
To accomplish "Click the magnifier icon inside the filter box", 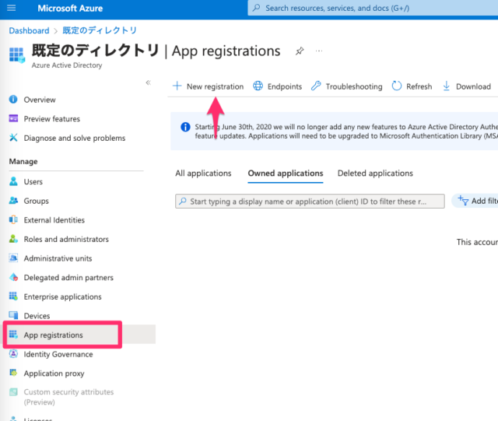I will (x=183, y=201).
